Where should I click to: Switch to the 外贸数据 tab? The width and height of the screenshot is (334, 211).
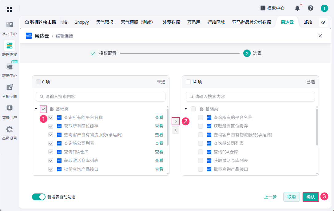click(171, 22)
